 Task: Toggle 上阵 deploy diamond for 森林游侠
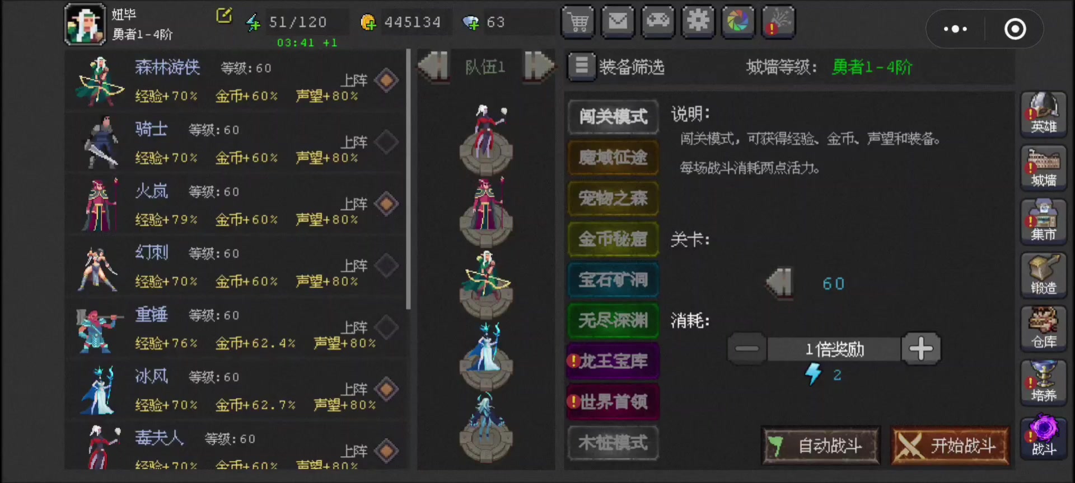coord(386,80)
